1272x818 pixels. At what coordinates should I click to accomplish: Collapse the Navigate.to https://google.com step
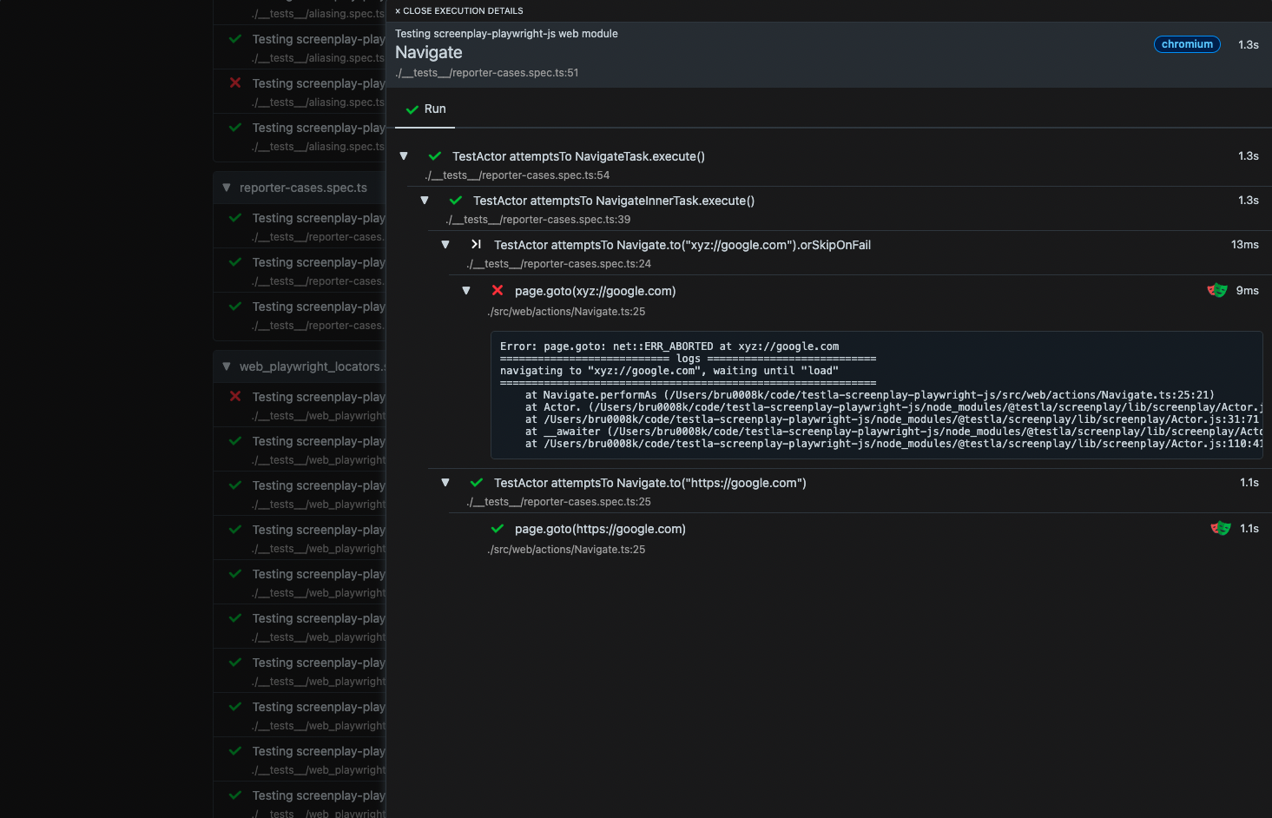point(445,483)
